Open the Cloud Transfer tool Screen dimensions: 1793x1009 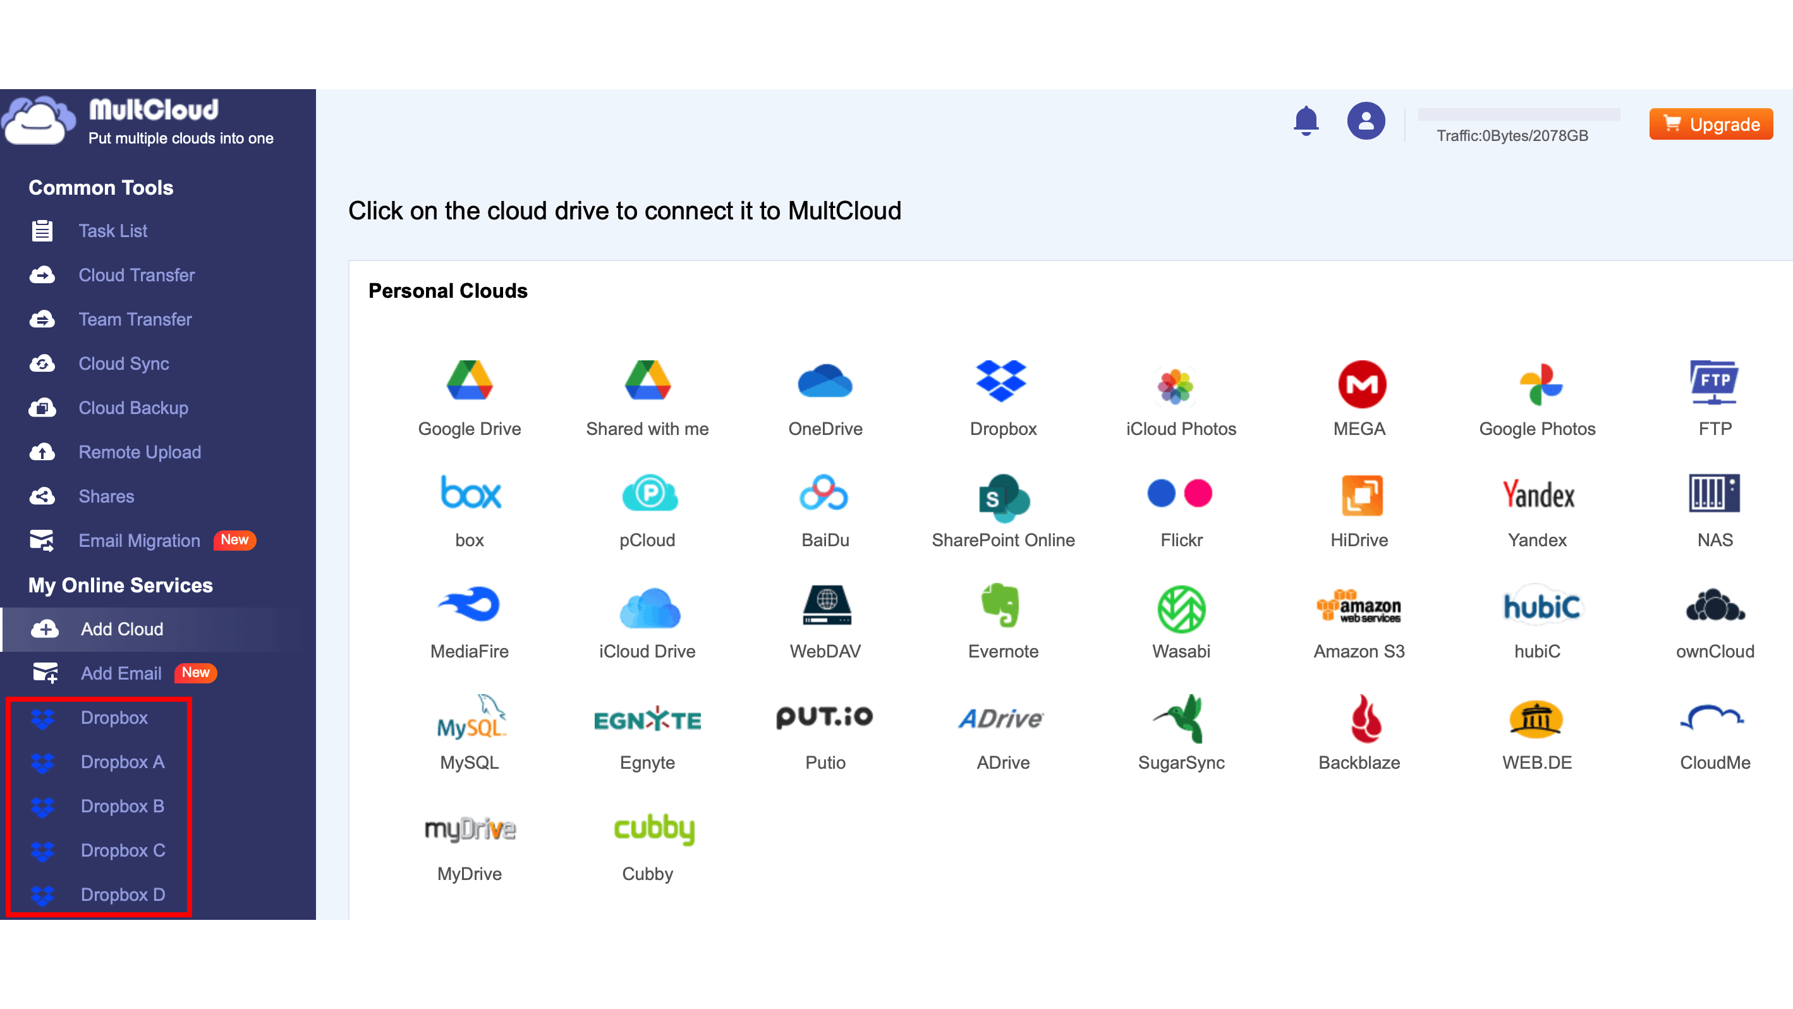(x=137, y=275)
